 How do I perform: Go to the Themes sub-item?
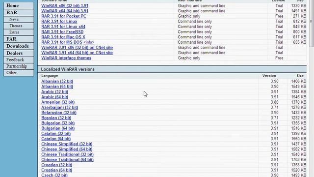tap(19, 26)
